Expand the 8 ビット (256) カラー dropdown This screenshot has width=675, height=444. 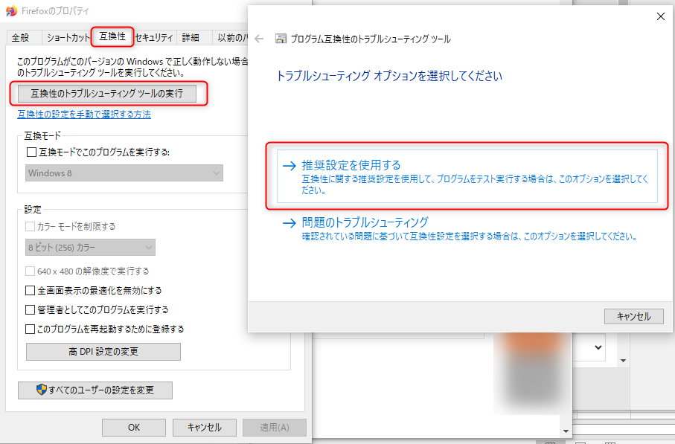point(89,247)
